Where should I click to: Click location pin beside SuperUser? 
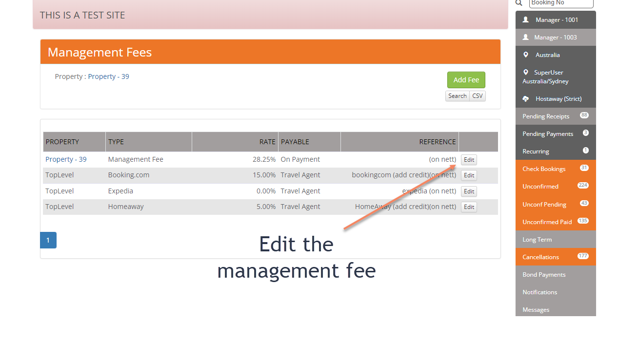coord(525,72)
